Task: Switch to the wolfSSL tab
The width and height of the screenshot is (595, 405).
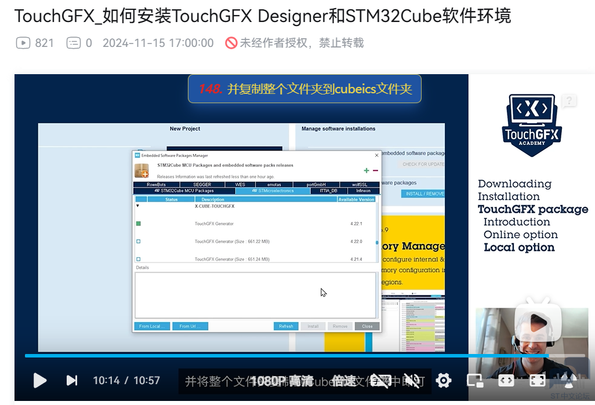Action: [360, 185]
